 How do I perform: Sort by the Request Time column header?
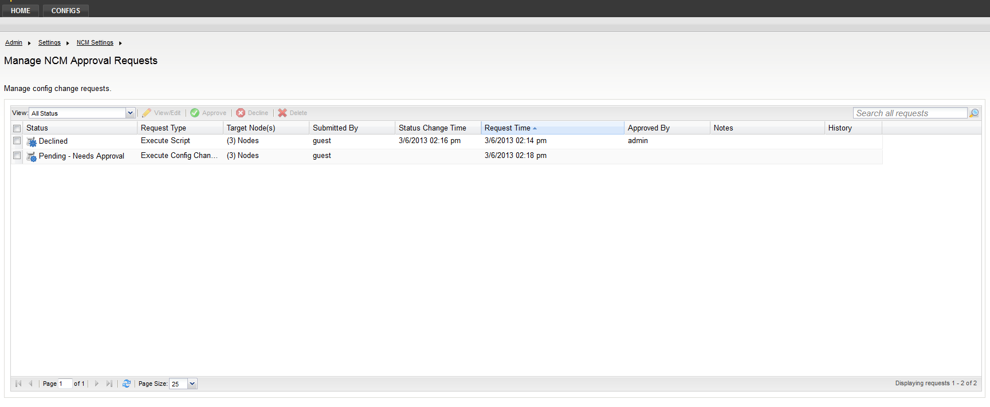[553, 128]
